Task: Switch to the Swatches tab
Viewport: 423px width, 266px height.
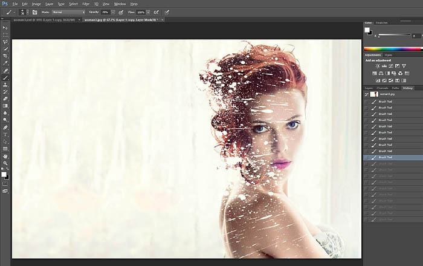Action: 382,22
